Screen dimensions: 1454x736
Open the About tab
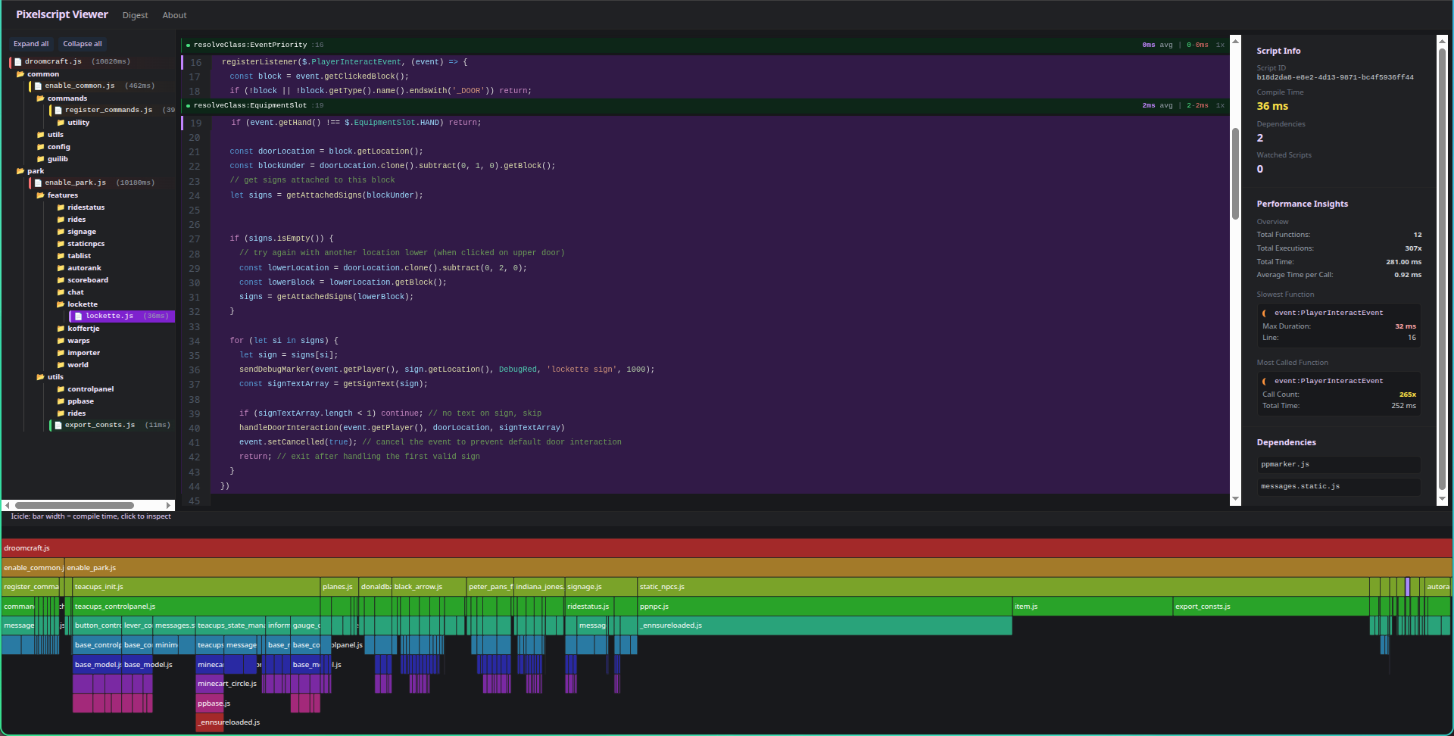[175, 15]
